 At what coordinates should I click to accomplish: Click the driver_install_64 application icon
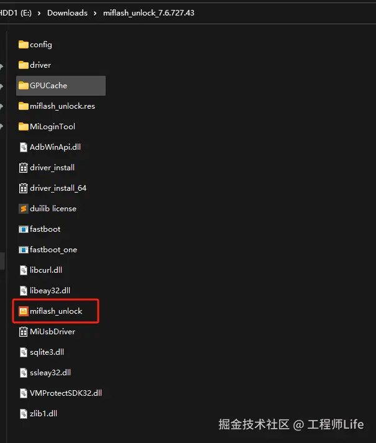coord(24,188)
